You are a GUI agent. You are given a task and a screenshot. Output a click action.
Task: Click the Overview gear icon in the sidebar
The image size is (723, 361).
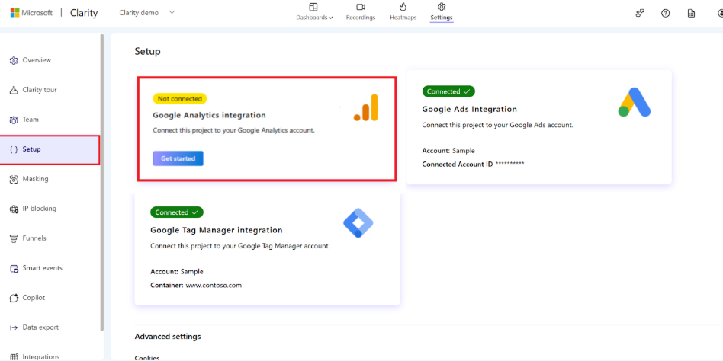click(14, 61)
